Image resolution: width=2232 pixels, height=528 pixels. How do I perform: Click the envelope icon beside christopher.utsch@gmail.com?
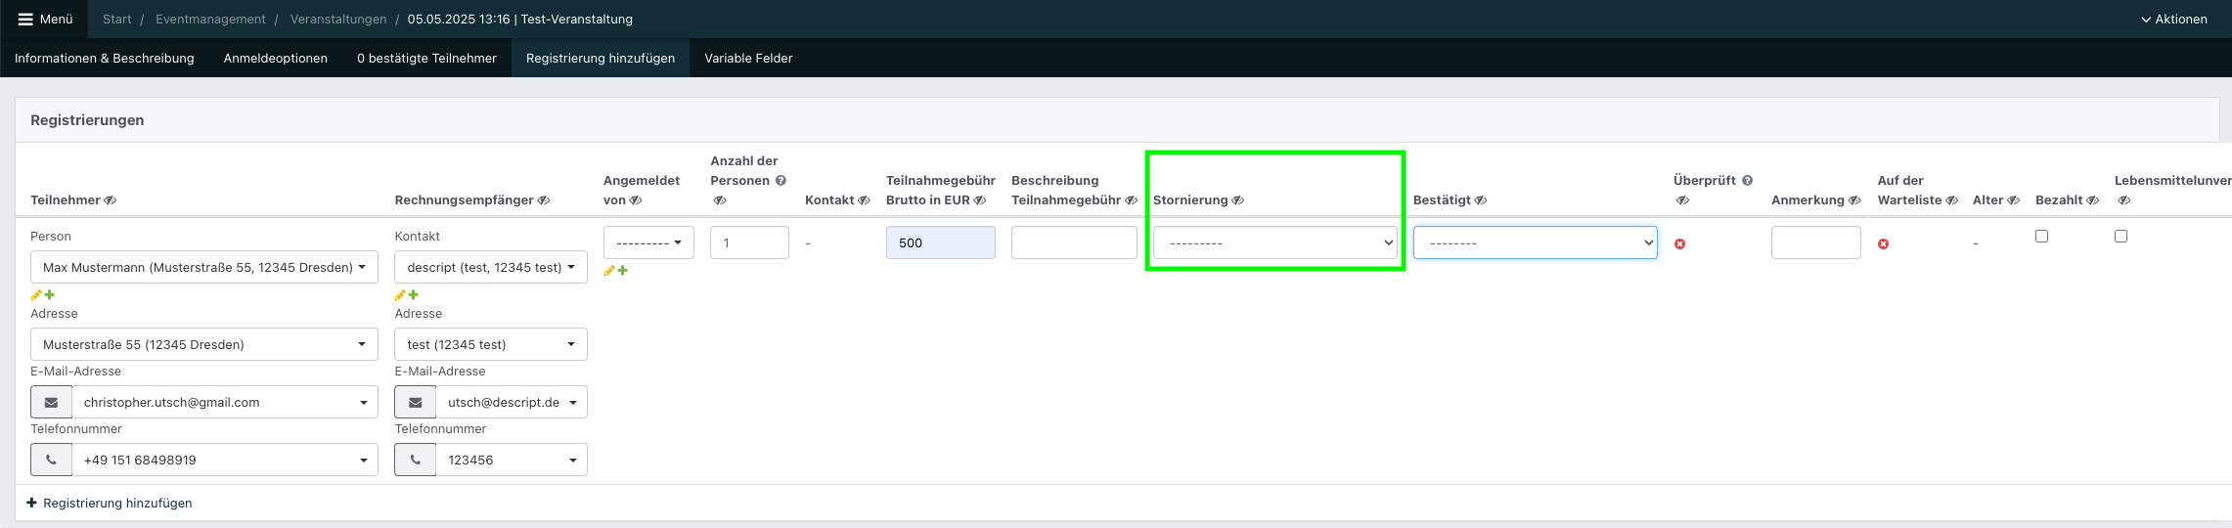[51, 402]
